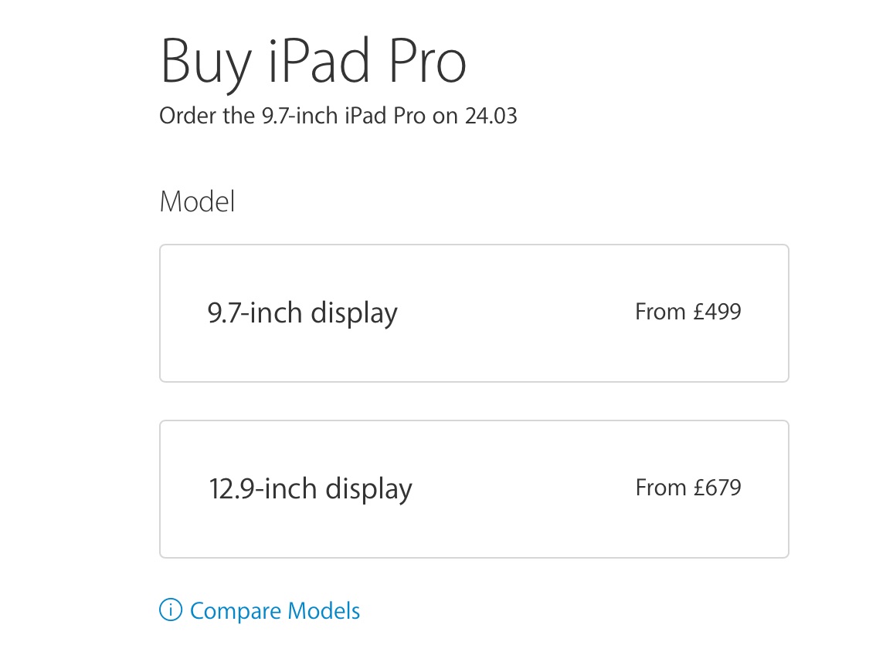Click the £499 price amount
Image resolution: width=876 pixels, height=645 pixels.
tap(717, 312)
